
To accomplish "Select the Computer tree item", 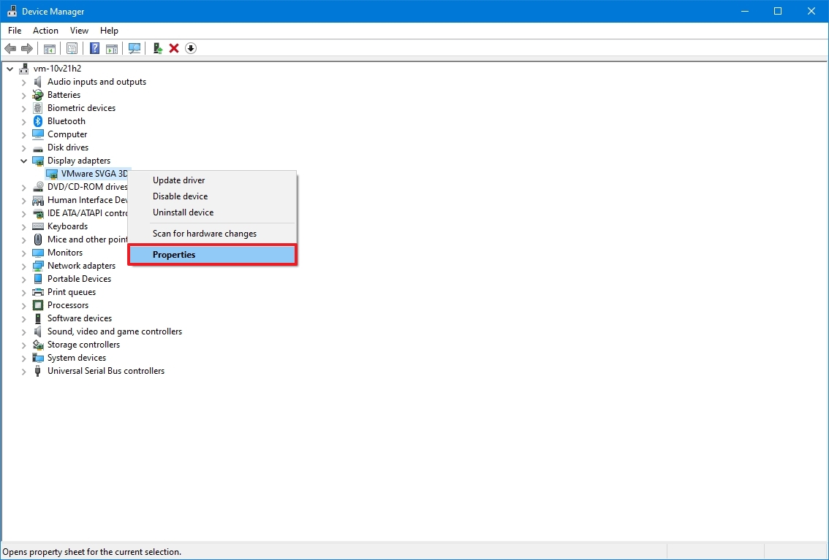I will [67, 134].
